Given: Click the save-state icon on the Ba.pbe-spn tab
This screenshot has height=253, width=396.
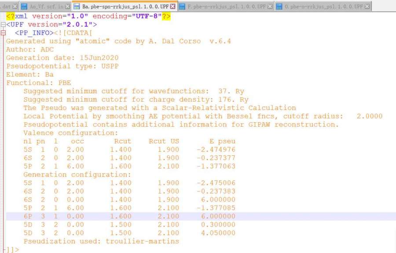Looking at the screenshot, I should [77, 6].
